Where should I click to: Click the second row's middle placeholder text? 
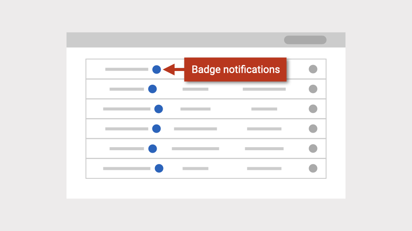(x=195, y=89)
